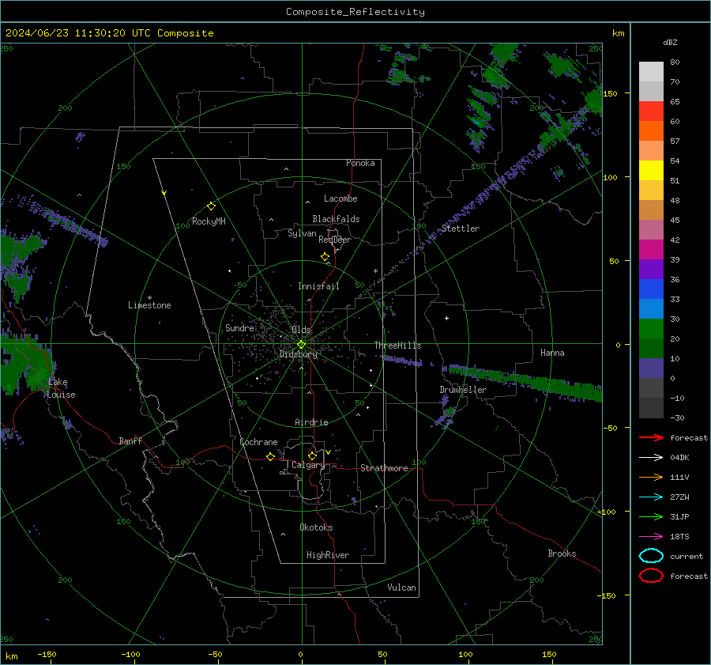
Task: Click the Okotoks town label
Action: 316,527
